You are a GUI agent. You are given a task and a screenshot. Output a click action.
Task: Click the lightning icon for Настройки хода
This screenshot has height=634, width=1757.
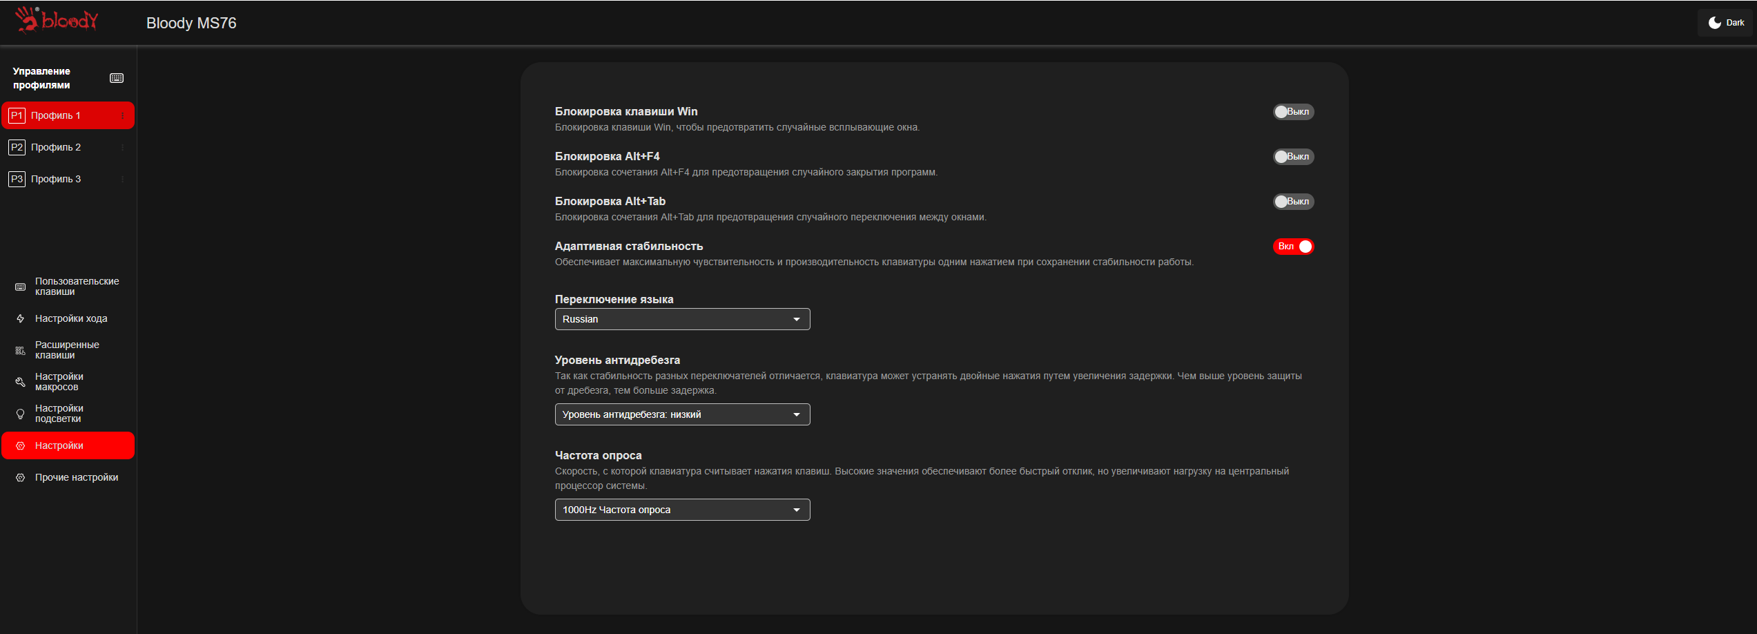point(20,318)
